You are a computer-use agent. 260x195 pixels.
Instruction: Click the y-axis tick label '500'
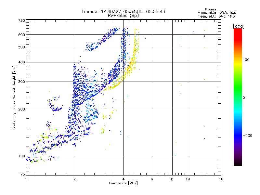click(x=22, y=47)
